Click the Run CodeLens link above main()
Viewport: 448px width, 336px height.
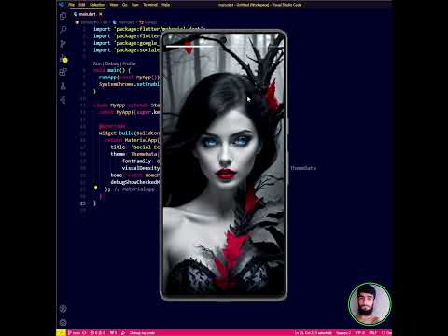(x=97, y=63)
